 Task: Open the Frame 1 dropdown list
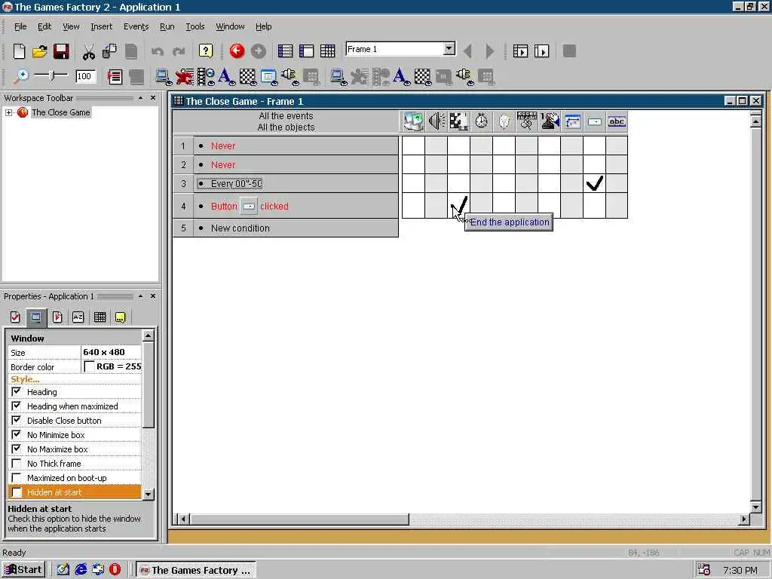point(449,49)
